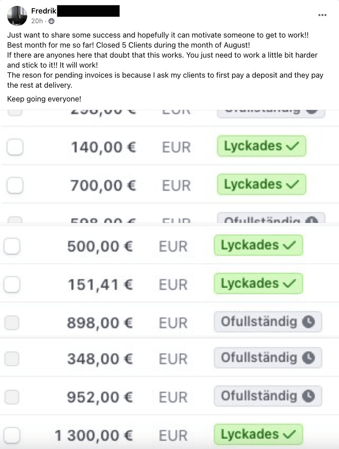Click the Lyckades checkmark for 1 300,00 €
This screenshot has width=339, height=449.
[x=289, y=434]
